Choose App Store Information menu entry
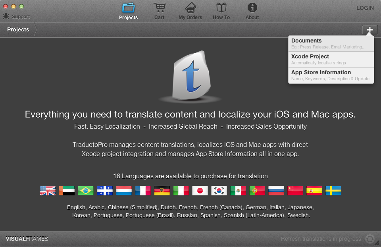Screen dimensions: 381x247 (331, 75)
